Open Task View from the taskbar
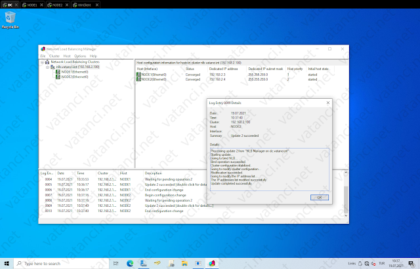 [116, 263]
